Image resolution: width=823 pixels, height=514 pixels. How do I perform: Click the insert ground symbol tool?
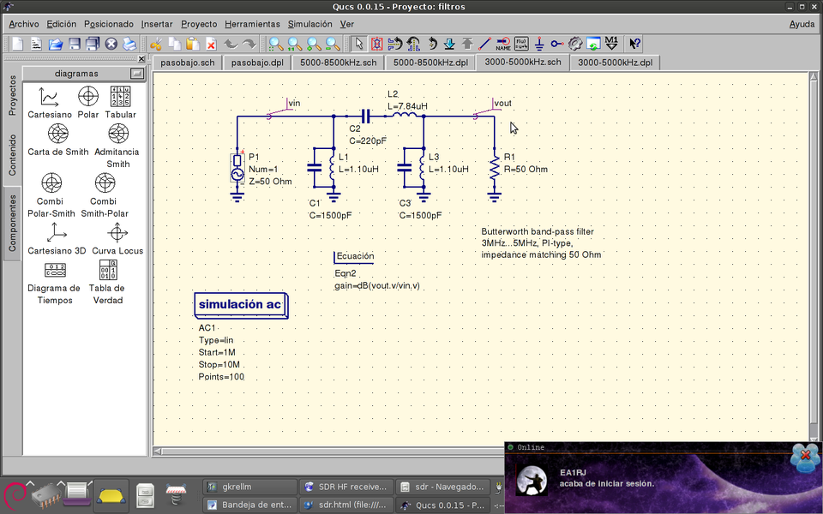(x=539, y=44)
